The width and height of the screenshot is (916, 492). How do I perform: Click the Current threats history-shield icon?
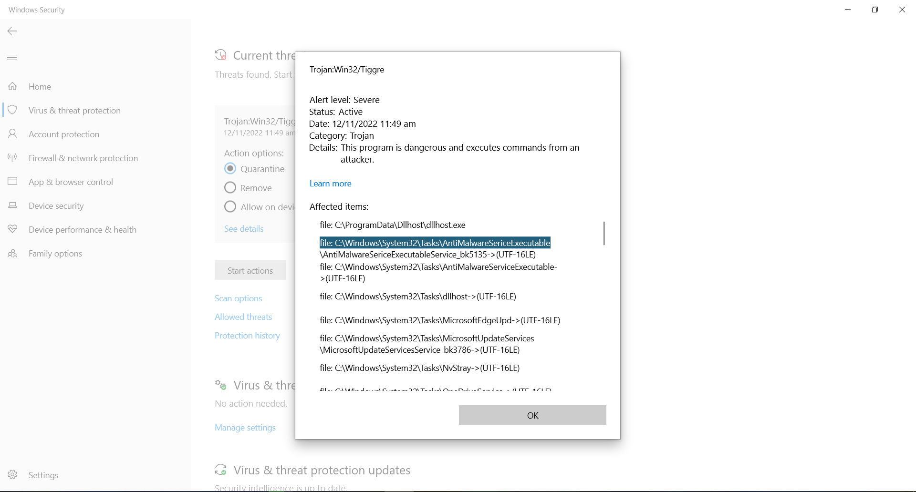[220, 55]
